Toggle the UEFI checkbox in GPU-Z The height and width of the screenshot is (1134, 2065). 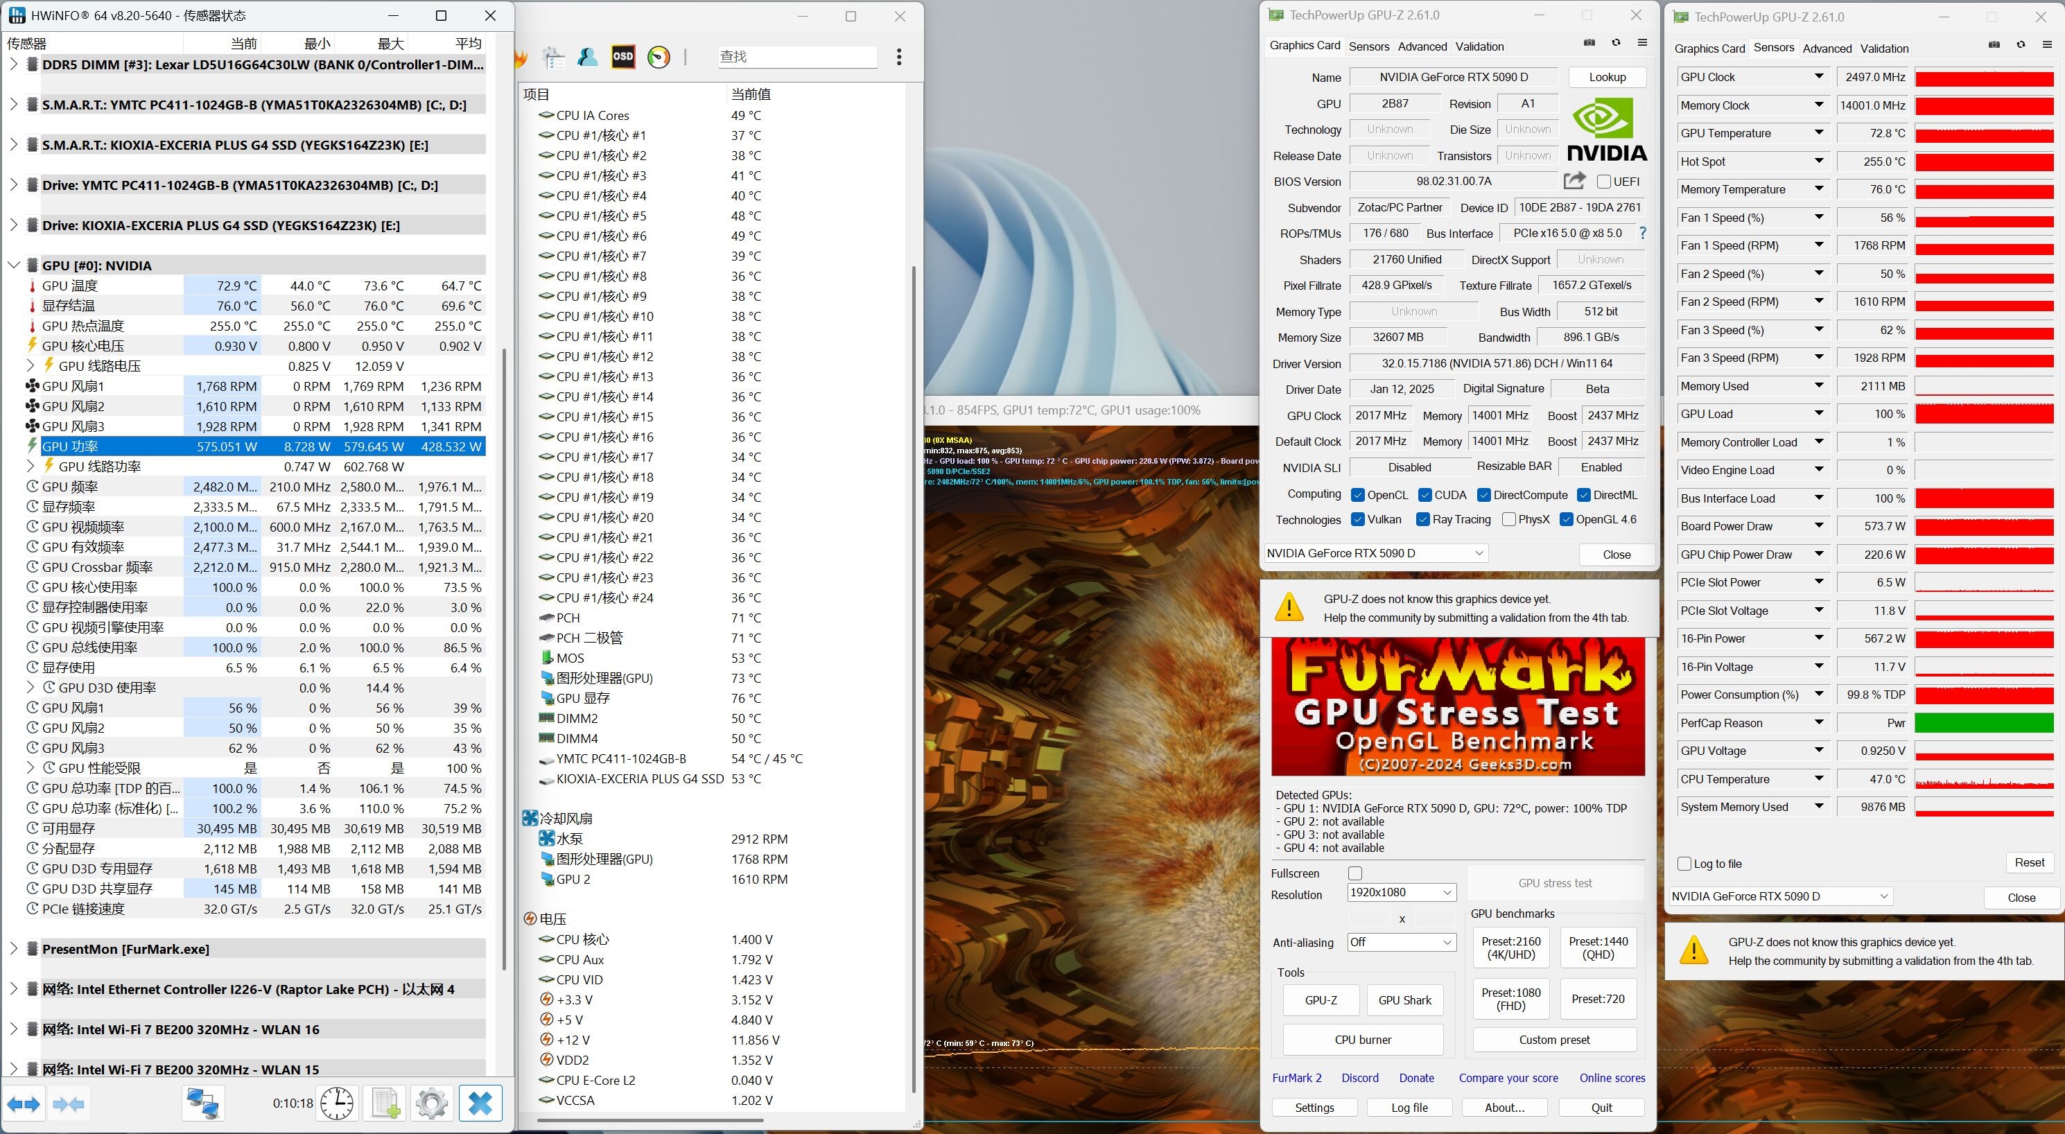1604,182
